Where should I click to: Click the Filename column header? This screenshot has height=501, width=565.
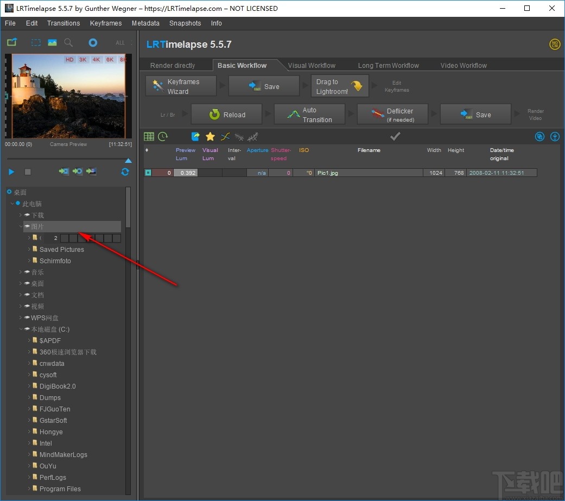[369, 150]
